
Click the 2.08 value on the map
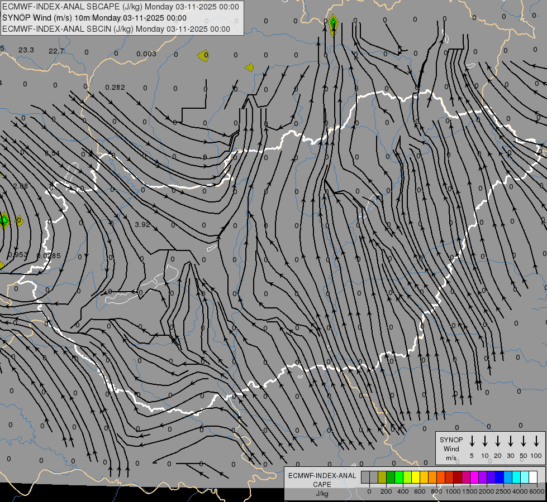coord(20,186)
